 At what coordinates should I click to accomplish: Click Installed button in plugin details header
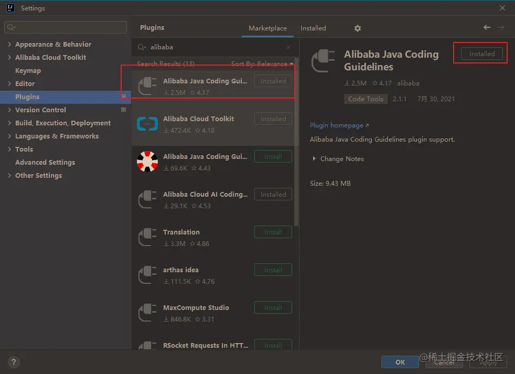coord(481,54)
